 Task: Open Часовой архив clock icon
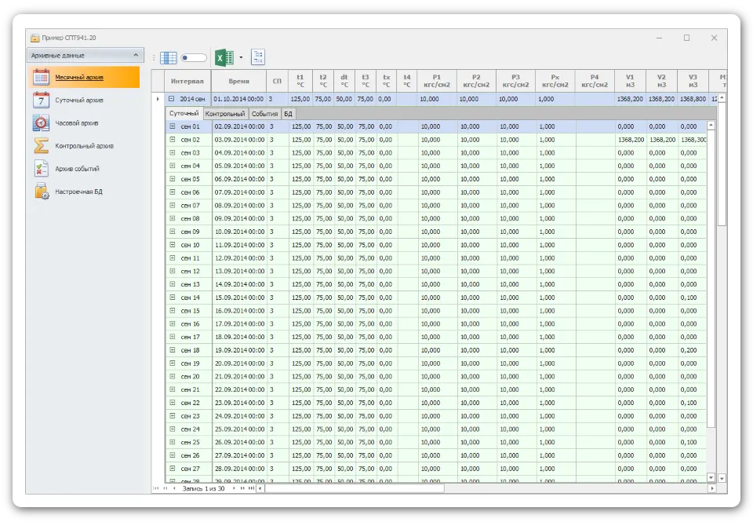(x=42, y=123)
